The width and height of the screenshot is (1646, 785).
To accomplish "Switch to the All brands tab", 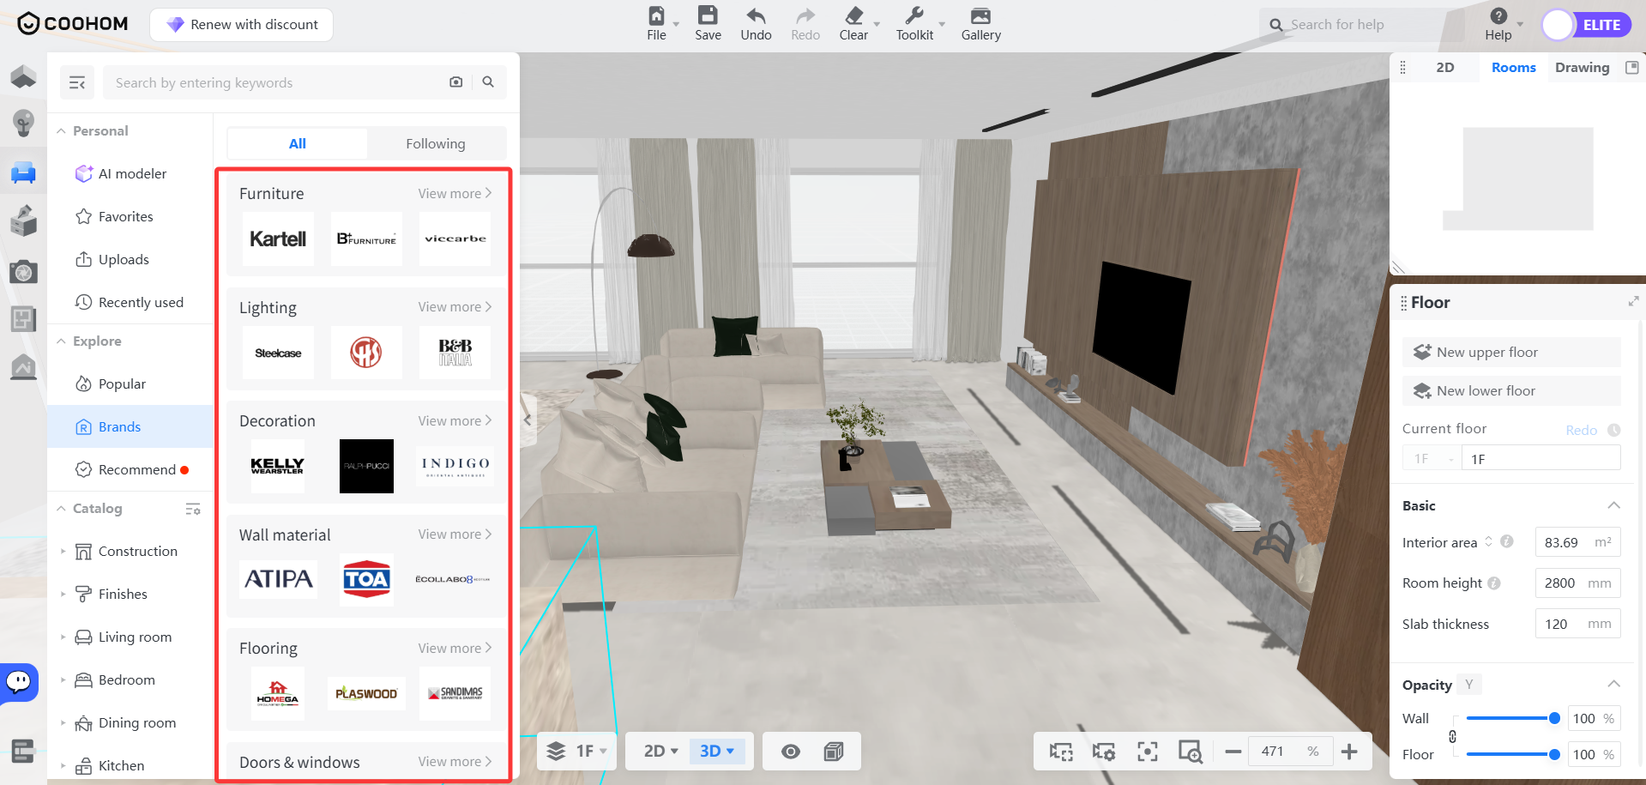I will click(x=298, y=143).
